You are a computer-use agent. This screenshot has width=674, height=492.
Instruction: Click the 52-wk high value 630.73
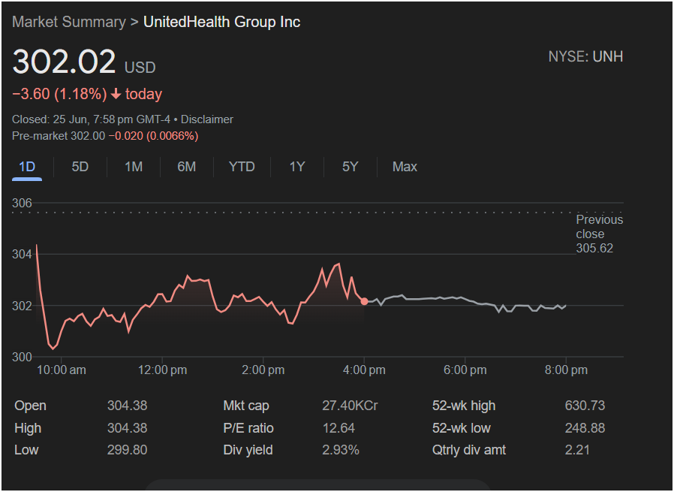point(585,406)
